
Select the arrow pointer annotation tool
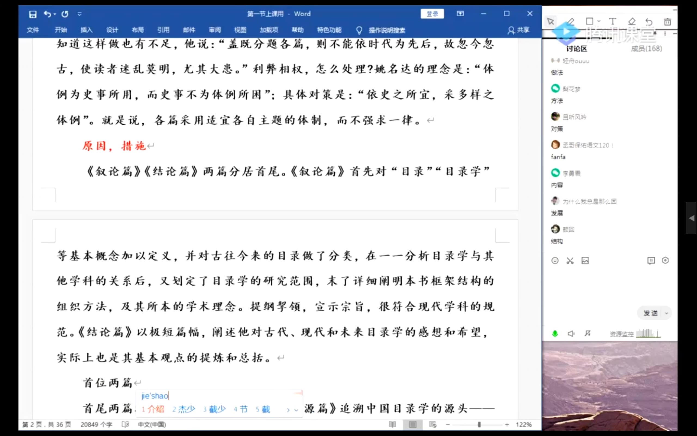tap(551, 22)
